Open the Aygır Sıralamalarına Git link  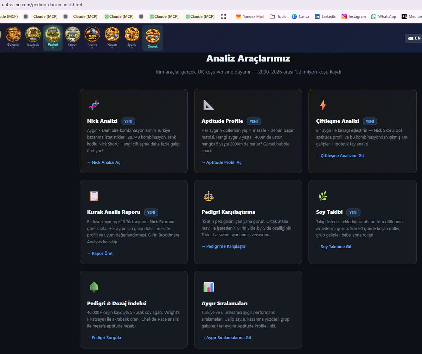[226, 337]
